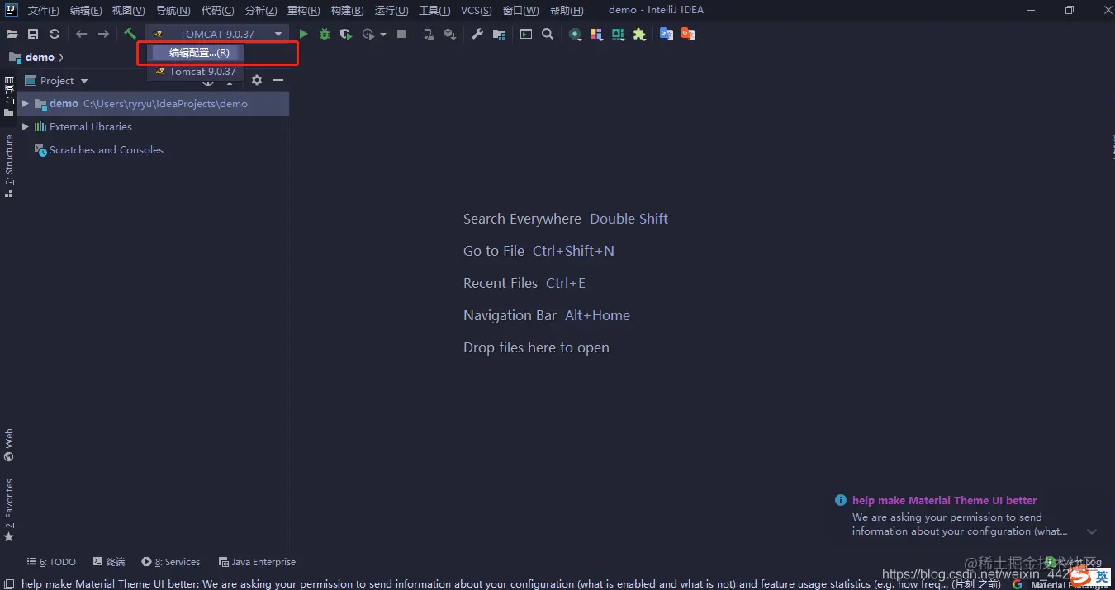1115x590 pixels.
Task: Open the SDK manager toolbar icon
Action: coord(449,34)
